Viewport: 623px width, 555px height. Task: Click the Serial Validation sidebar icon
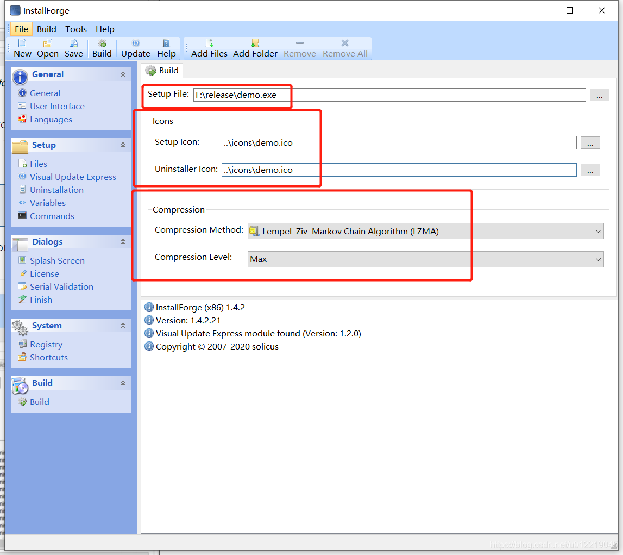click(x=22, y=286)
